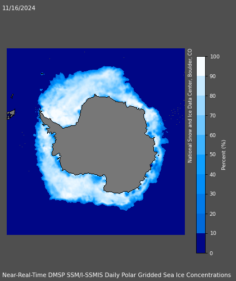Click the 50-60 percent colorbar band
236x281 pixels.
(x=201, y=145)
